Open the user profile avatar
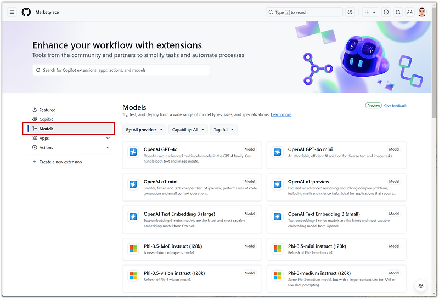The width and height of the screenshot is (439, 299). click(422, 12)
